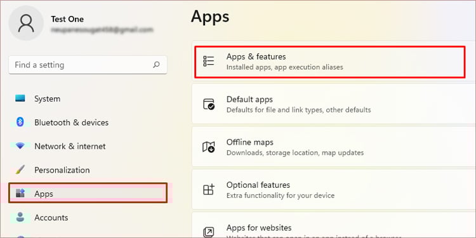The width and height of the screenshot is (476, 238).
Task: Click the Apps sidebar icon
Action: (20, 194)
